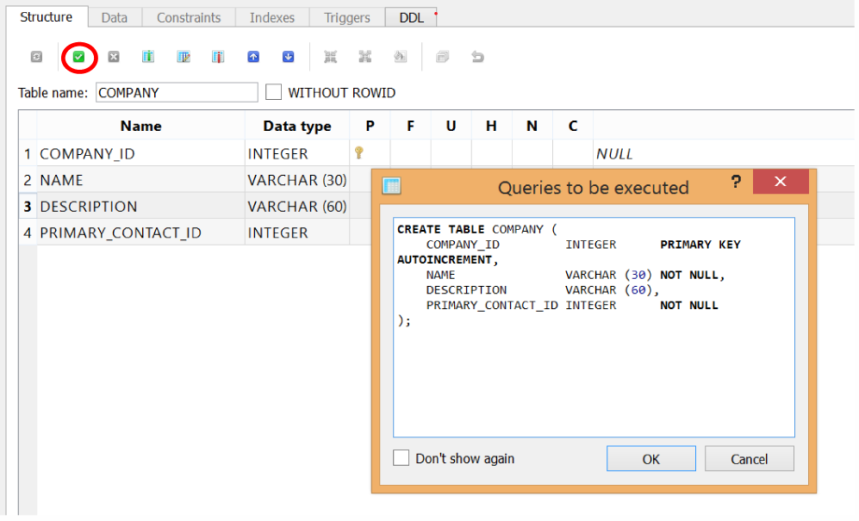This screenshot has width=859, height=521.
Task: Click the green commit structure changes icon
Action: (x=78, y=57)
